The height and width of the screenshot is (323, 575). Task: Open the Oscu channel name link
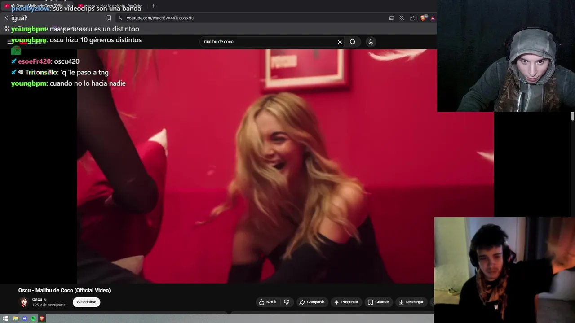pos(37,299)
